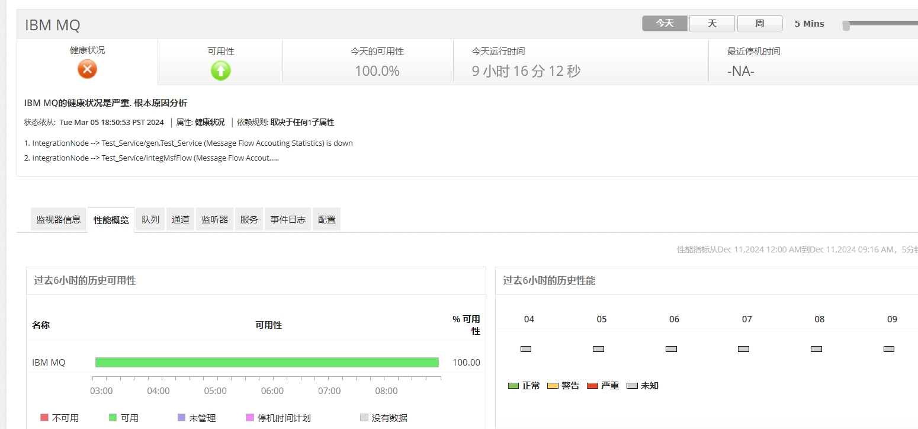Open the 配置 tab
This screenshot has width=918, height=429.
(326, 219)
